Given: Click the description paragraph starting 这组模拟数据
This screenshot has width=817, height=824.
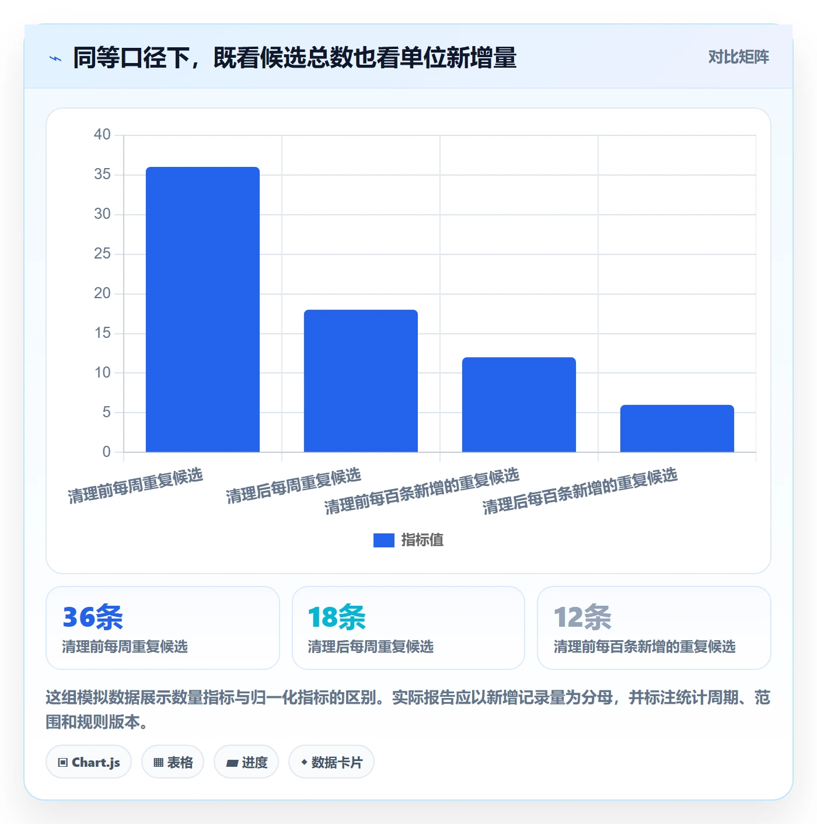Looking at the screenshot, I should coord(408,710).
